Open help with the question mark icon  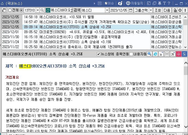(169, 3)
